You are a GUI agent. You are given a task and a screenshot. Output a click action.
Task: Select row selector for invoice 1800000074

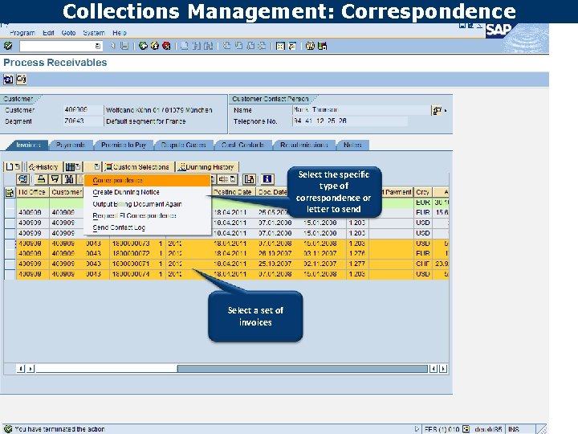[10, 274]
